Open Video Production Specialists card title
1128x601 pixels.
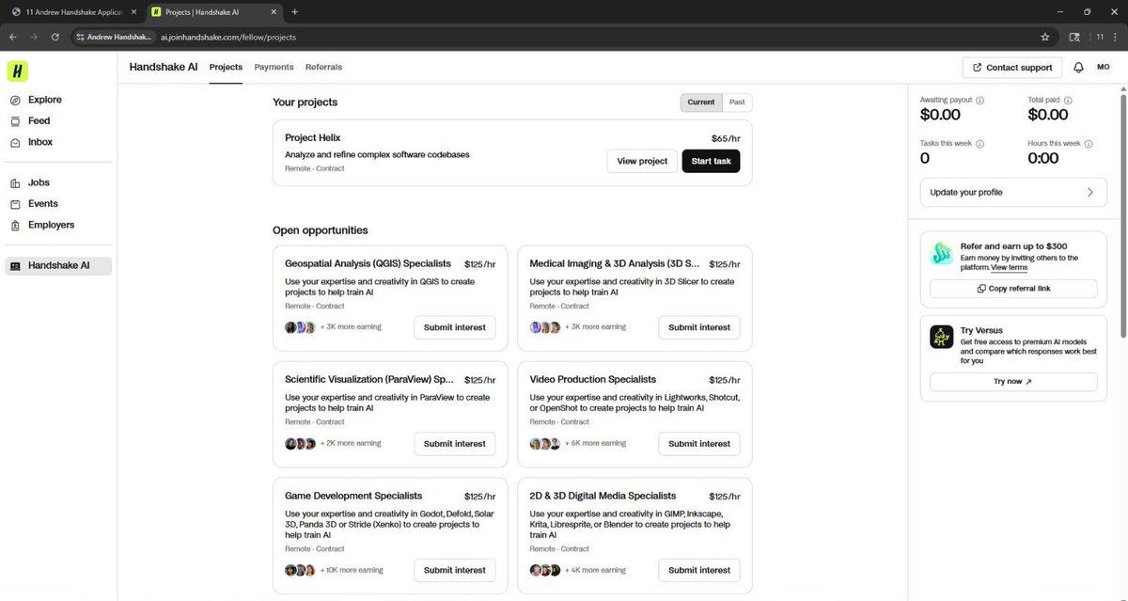click(x=593, y=380)
